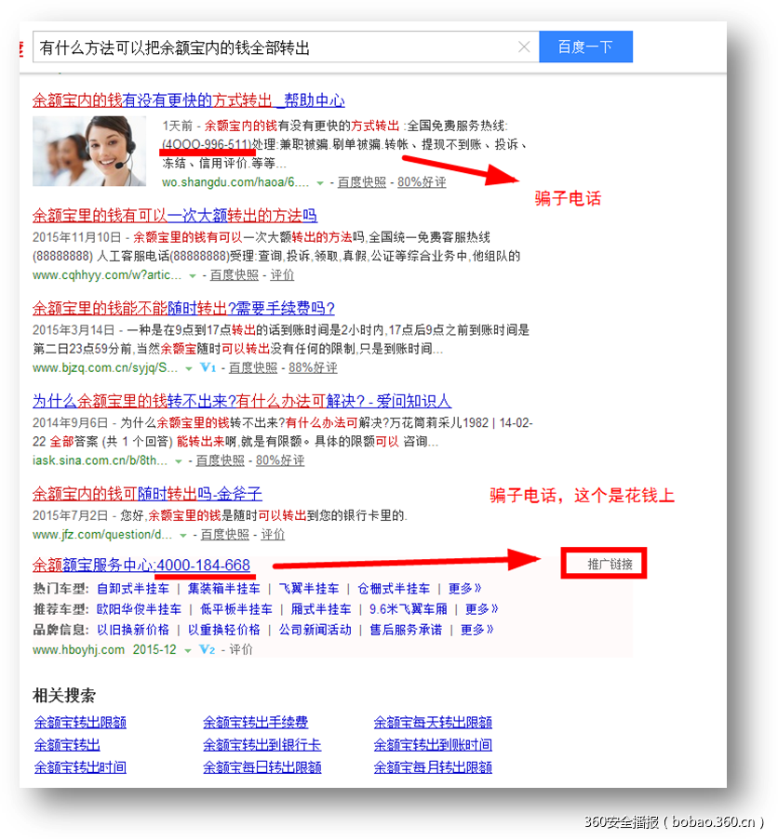The height and width of the screenshot is (839, 778).
Task: Click 更多» in the 推荐车型 row
Action: 481,609
